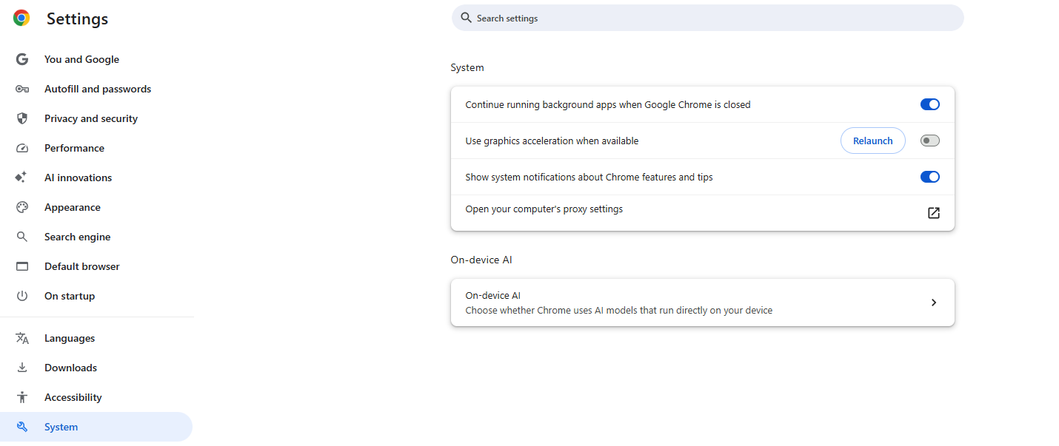Click the power icon for On startup

coord(22,296)
